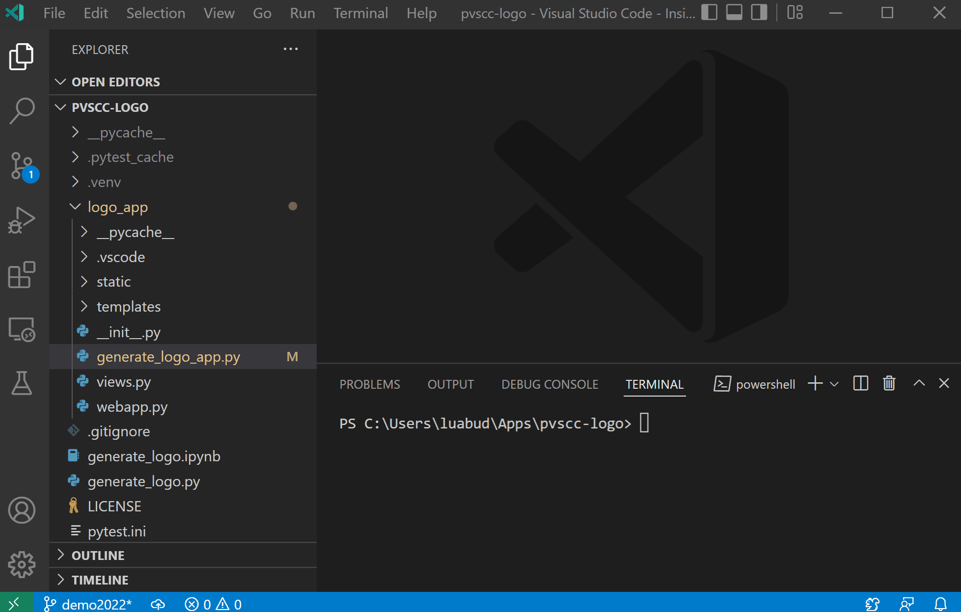Open the Search view
961x612 pixels.
click(22, 111)
